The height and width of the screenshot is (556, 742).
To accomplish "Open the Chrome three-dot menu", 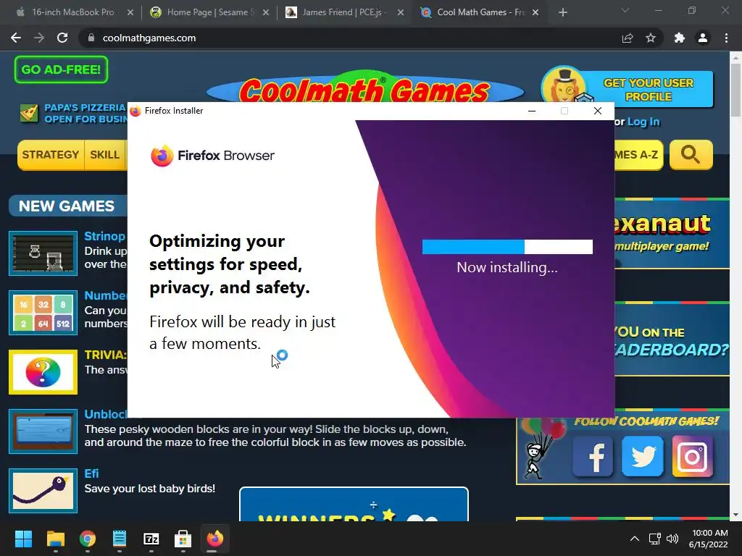I will [726, 38].
